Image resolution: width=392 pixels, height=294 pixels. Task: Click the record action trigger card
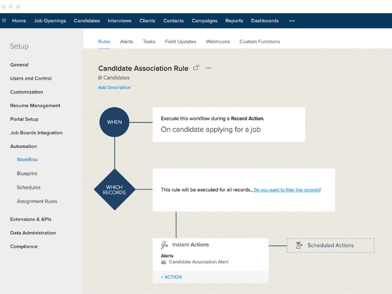pyautogui.click(x=228, y=124)
